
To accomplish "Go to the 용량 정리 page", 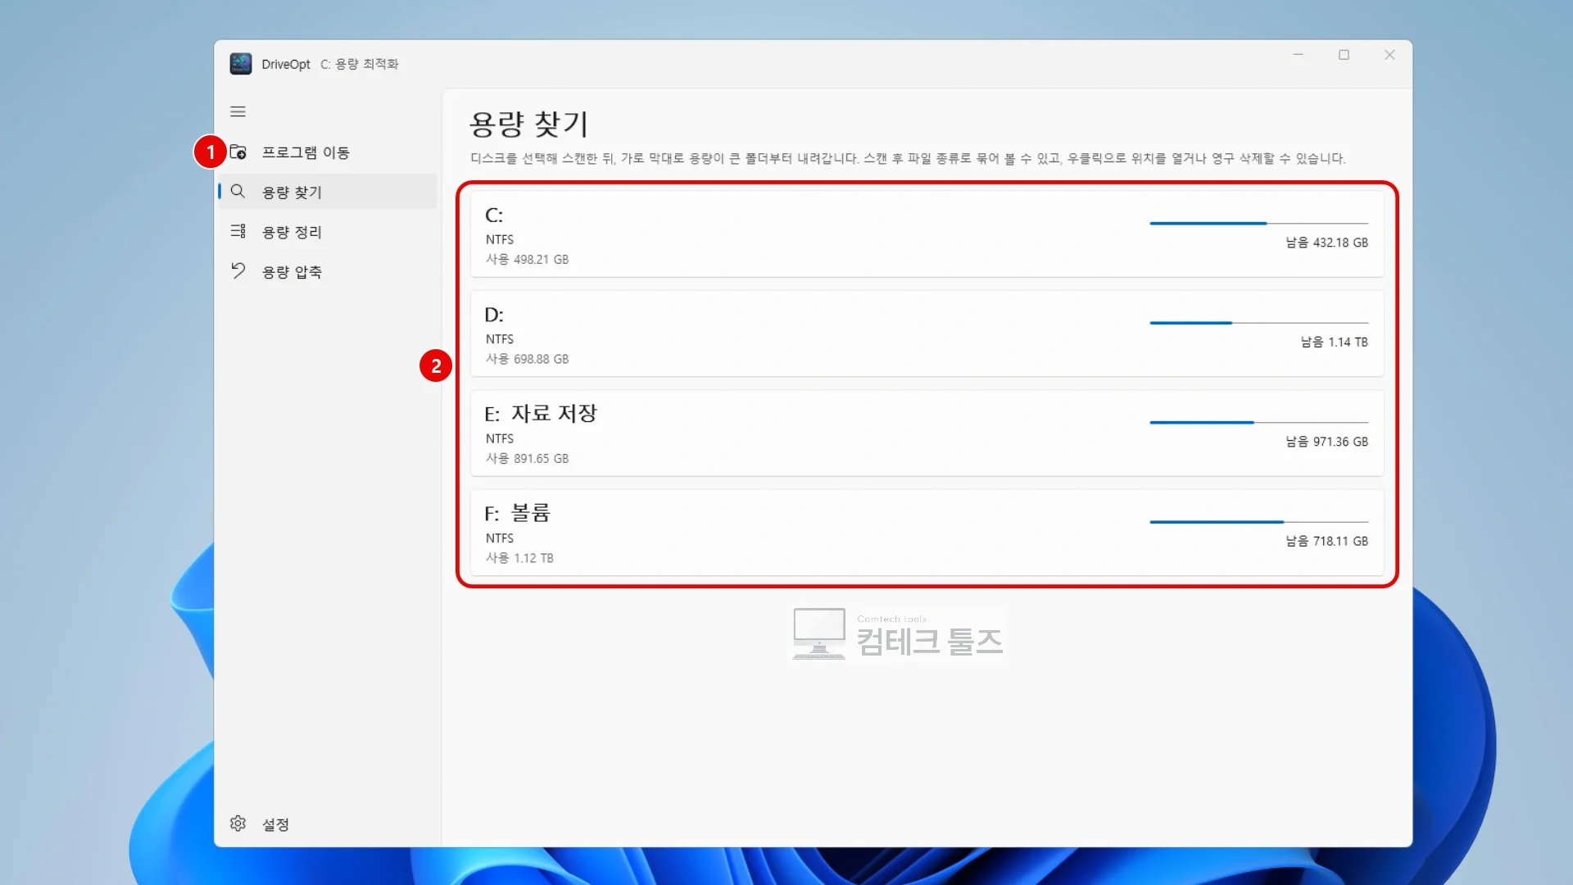I will [x=328, y=231].
